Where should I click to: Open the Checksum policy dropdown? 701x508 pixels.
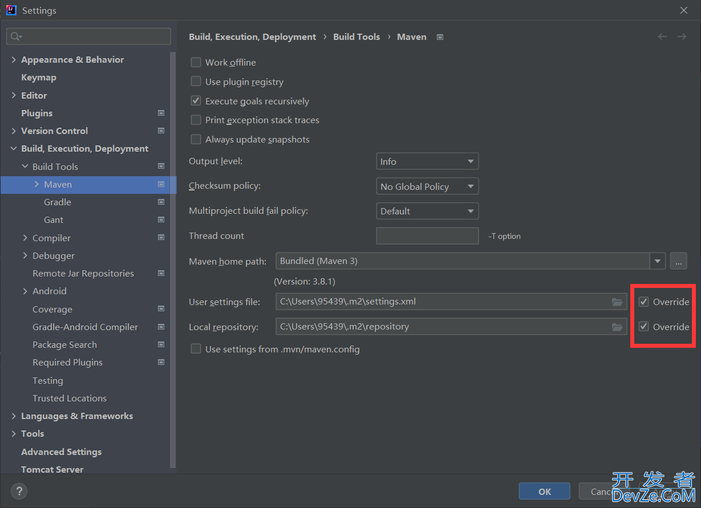(427, 186)
